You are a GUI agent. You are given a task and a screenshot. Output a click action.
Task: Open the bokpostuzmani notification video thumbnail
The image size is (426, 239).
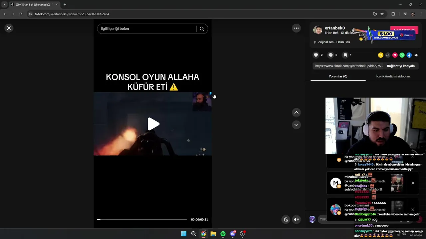397,210
